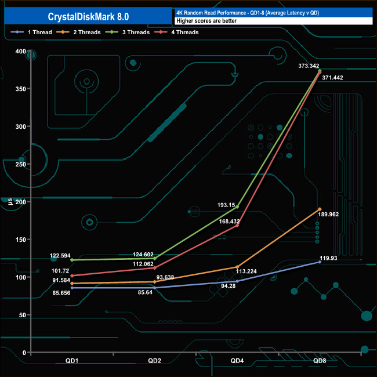Click the red 4 Threads point at QD1
Viewport: 377px width, 377px height.
pos(72,275)
